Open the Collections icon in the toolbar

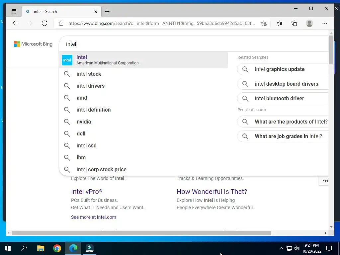pos(294,23)
